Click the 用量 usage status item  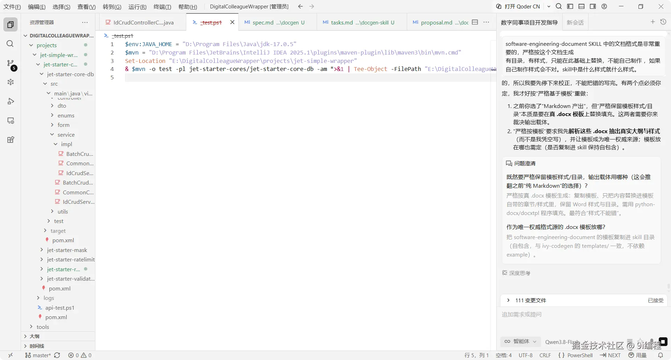(x=638, y=355)
